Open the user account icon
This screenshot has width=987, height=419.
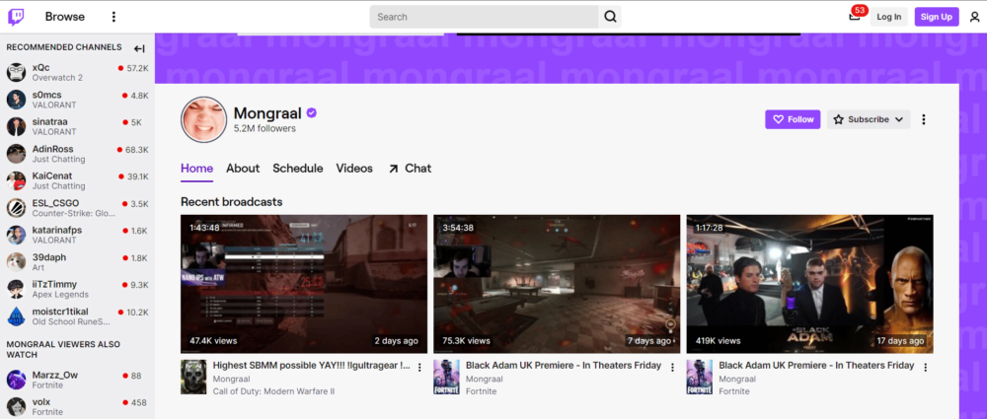point(975,17)
